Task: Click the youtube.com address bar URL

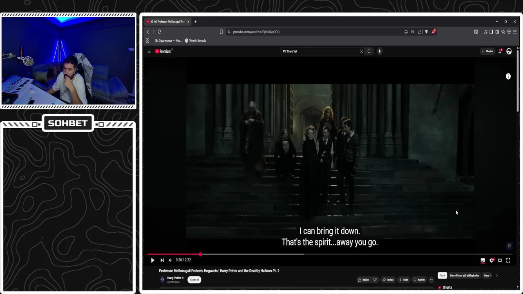Action: (256, 32)
